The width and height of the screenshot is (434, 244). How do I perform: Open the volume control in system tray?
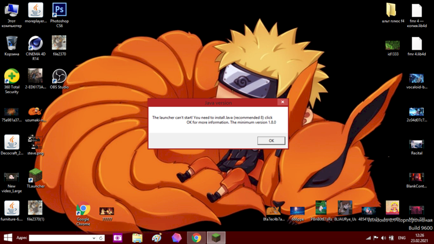coord(384,238)
